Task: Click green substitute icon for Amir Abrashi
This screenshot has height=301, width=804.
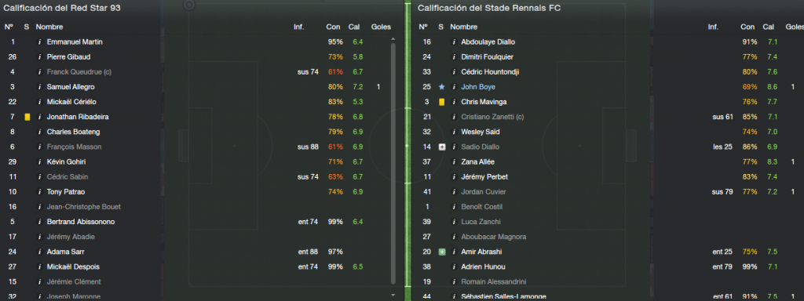Action: coord(441,252)
